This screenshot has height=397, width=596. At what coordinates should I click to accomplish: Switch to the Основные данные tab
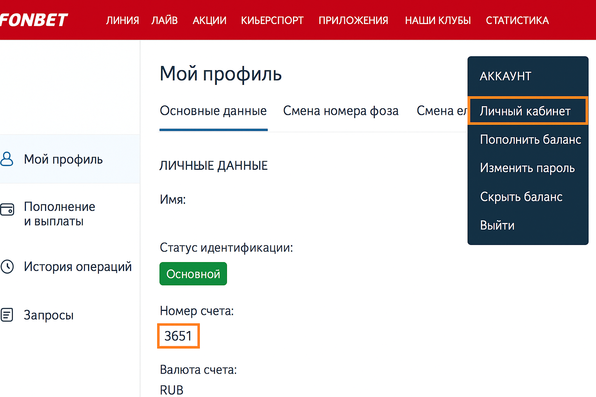pos(213,111)
